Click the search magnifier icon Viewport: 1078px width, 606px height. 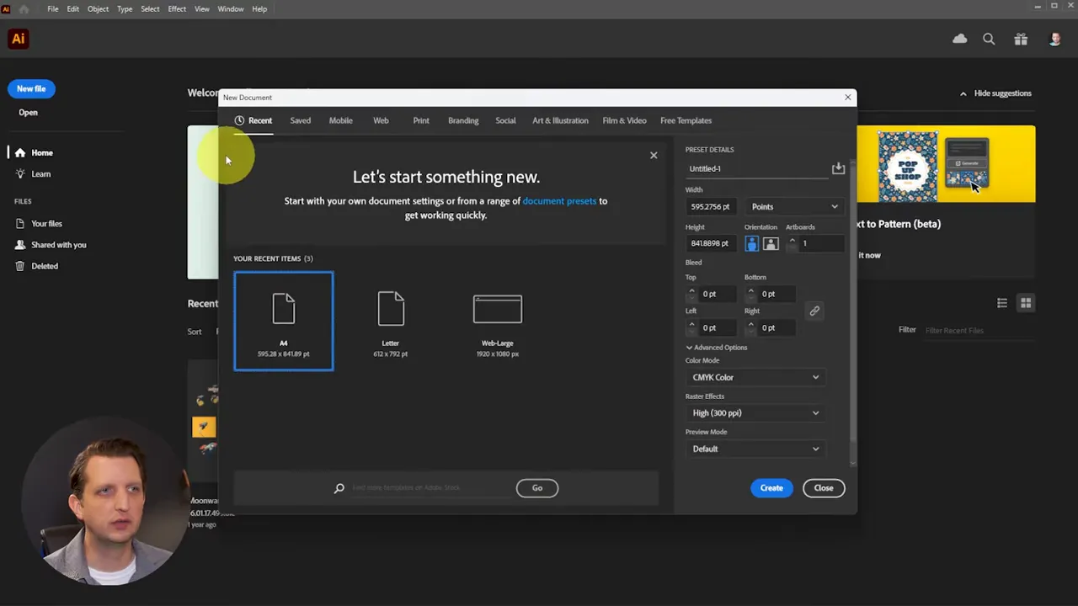click(x=989, y=39)
